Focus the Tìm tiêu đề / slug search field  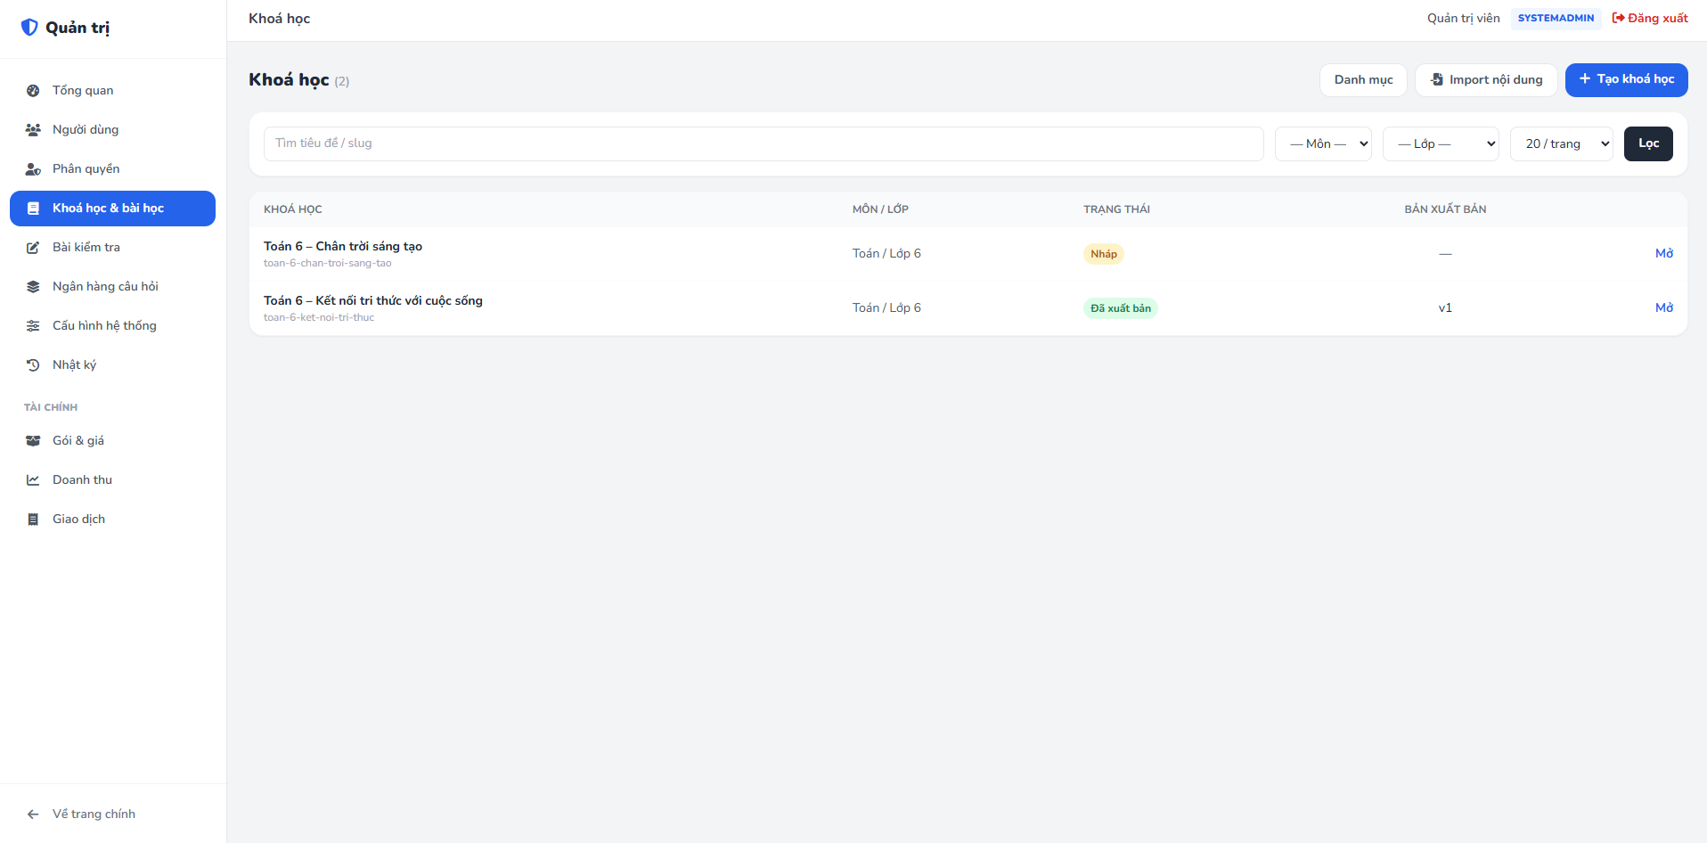764,143
